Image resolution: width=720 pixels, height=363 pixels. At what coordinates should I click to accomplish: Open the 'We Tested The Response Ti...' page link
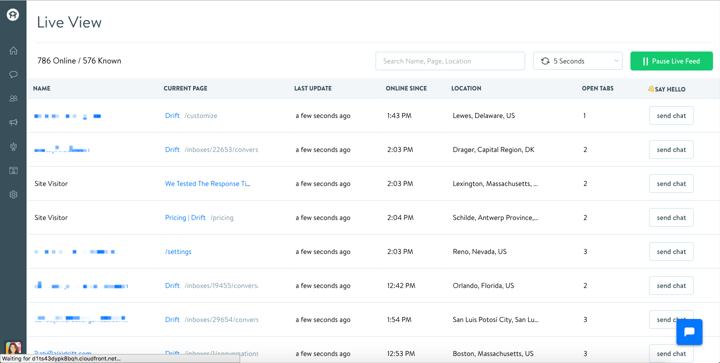click(x=208, y=183)
